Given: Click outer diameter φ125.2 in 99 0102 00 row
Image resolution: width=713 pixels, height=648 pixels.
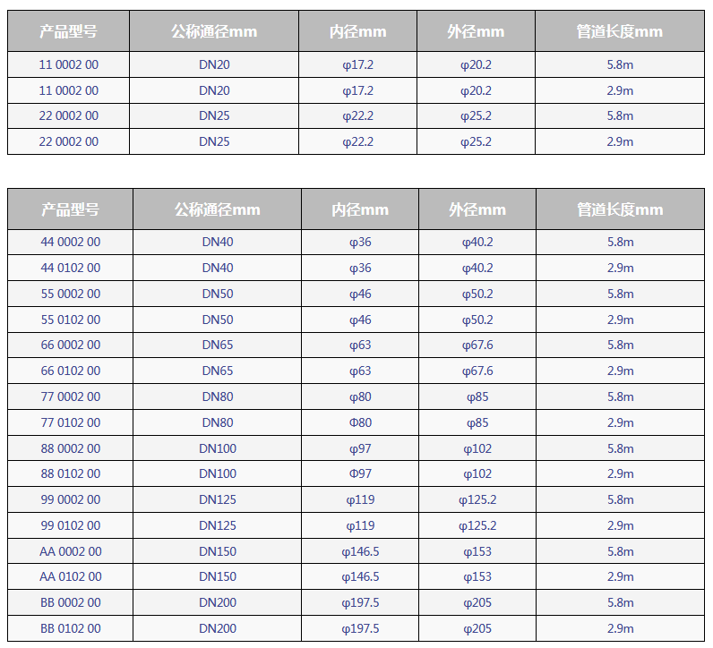Looking at the screenshot, I should (477, 525).
